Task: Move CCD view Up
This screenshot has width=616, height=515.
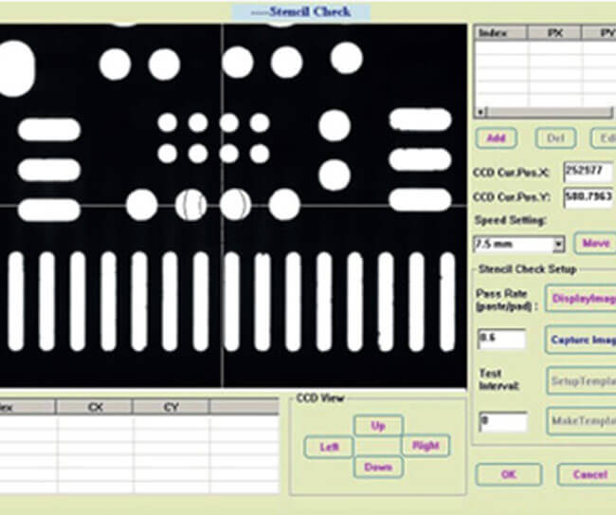Action: coord(378,426)
